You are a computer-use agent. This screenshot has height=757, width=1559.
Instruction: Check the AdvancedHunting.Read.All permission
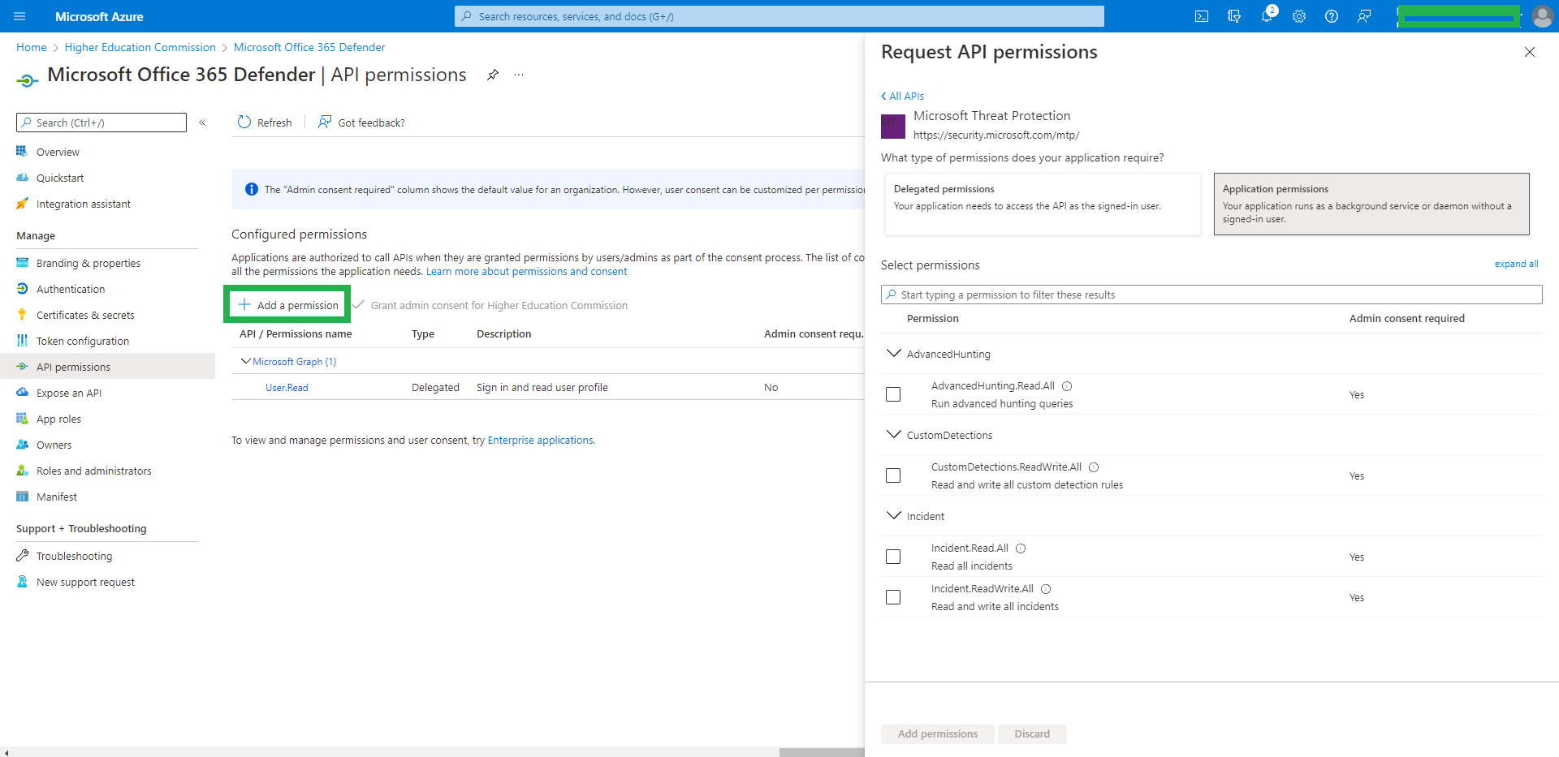[x=893, y=394]
